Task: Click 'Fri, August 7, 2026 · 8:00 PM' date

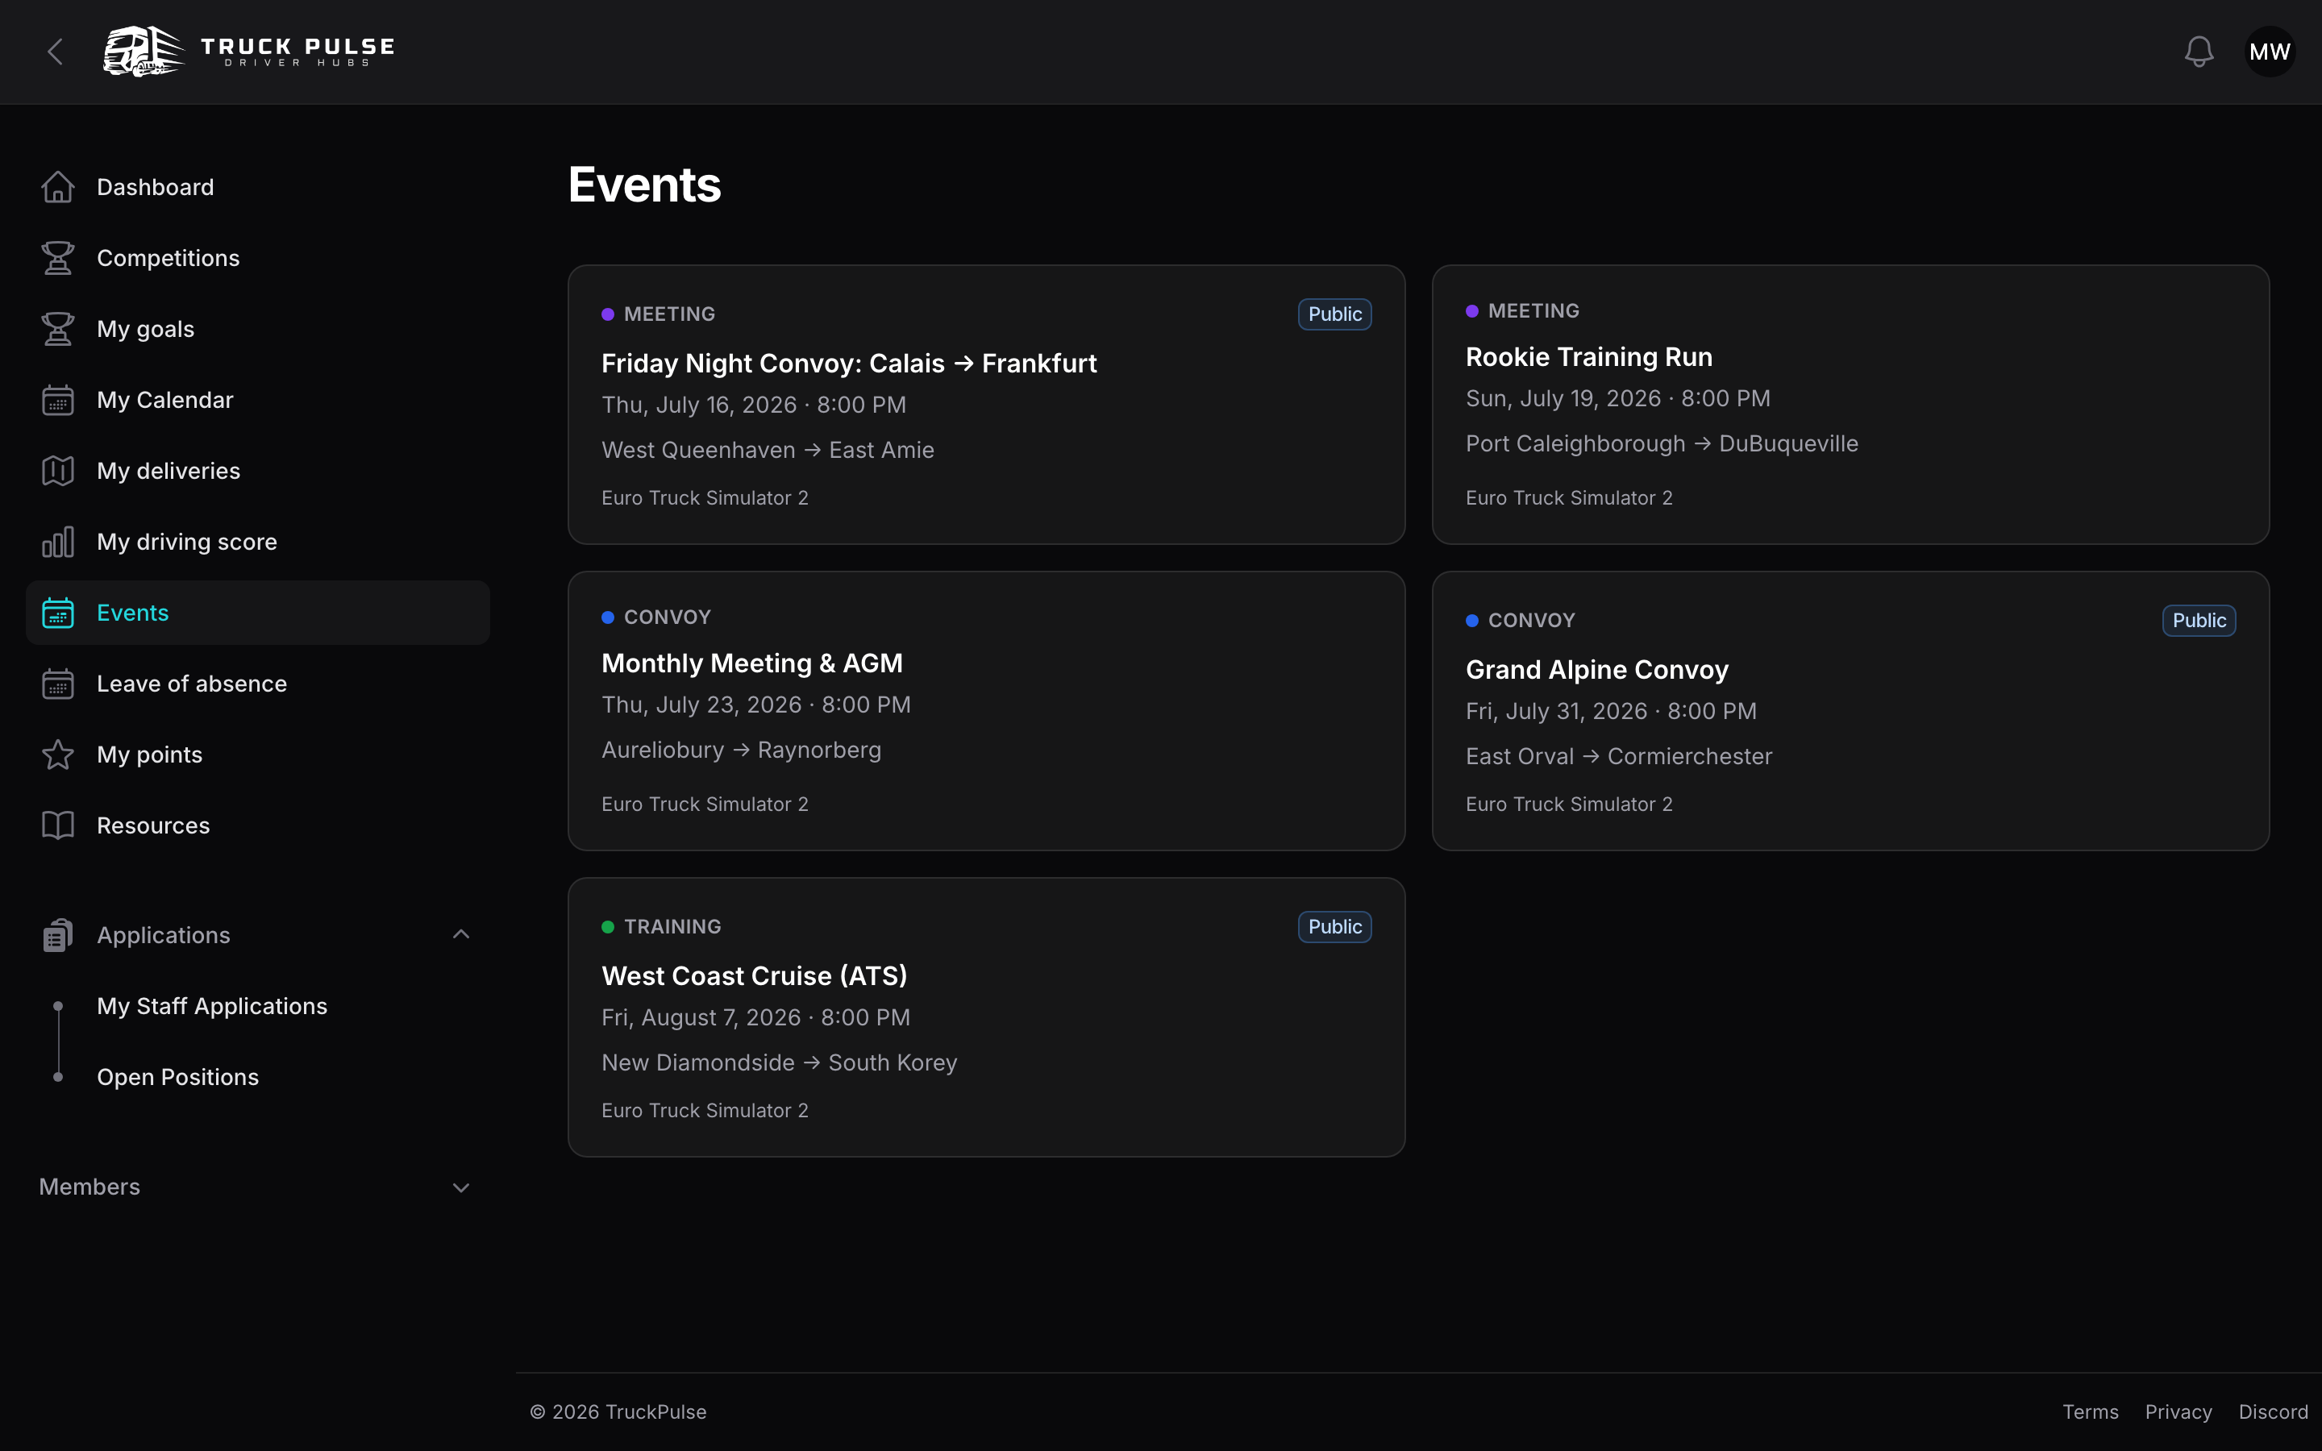Action: [x=755, y=1017]
